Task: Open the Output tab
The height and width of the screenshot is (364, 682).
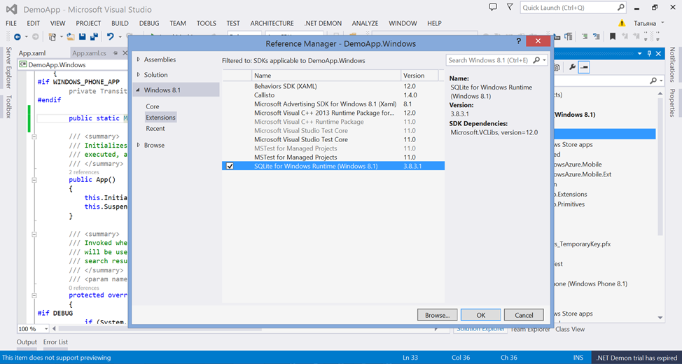Action: pos(27,342)
